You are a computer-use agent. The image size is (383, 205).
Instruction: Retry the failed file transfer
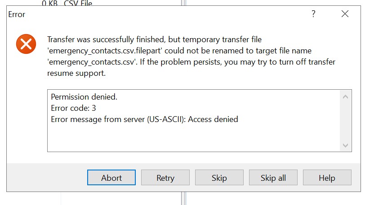165,178
